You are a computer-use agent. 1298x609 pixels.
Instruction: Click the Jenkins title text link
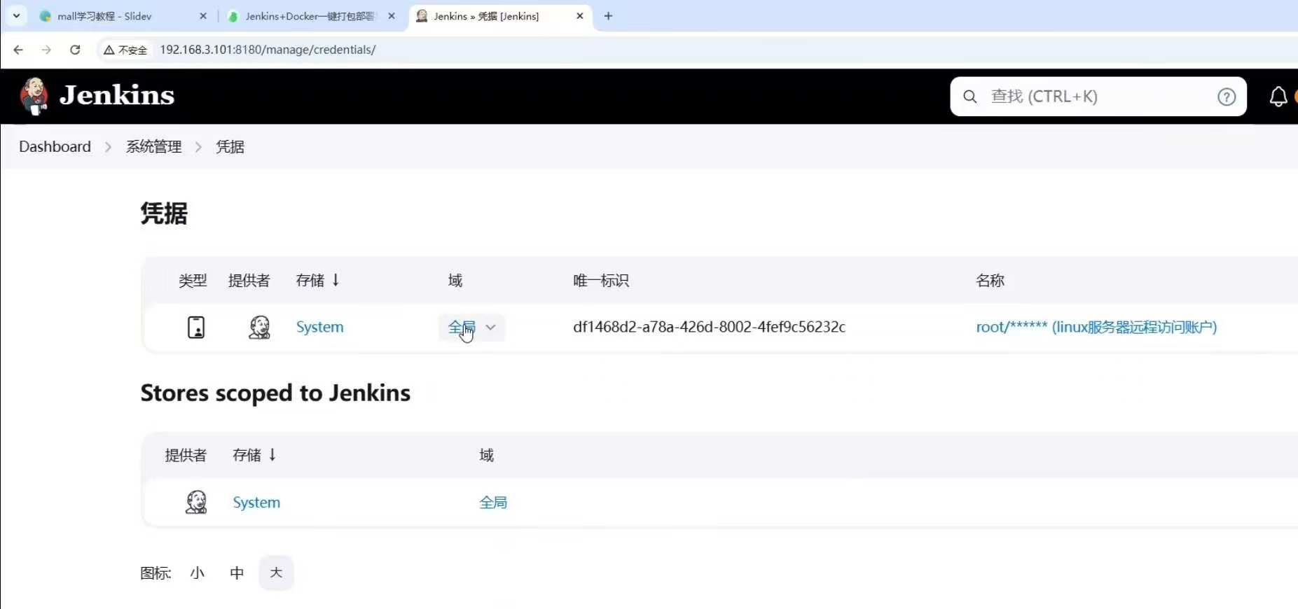(117, 95)
